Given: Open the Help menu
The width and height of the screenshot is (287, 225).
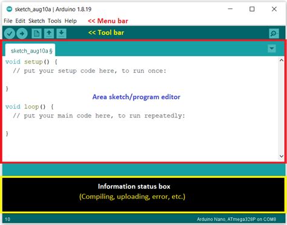Looking at the screenshot, I should point(71,21).
